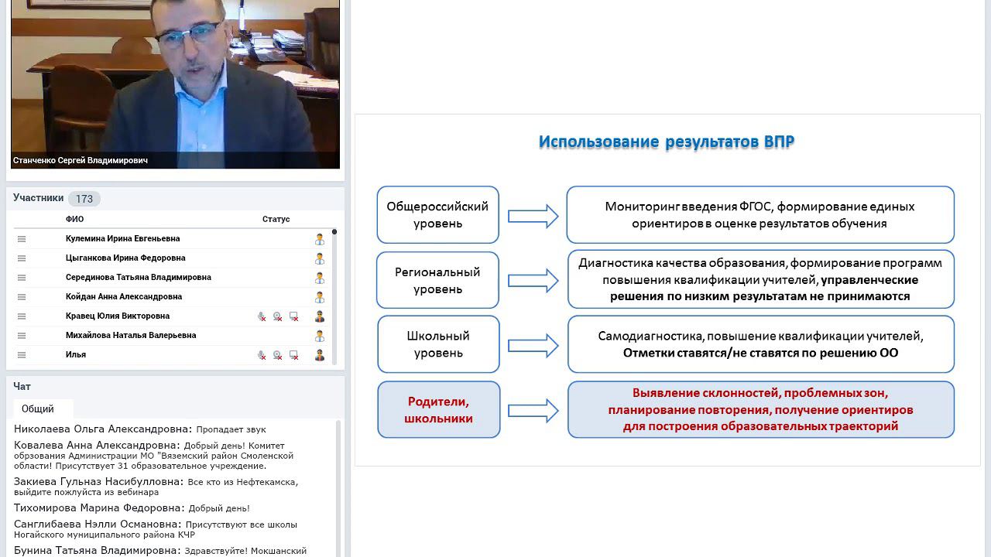
Task: Sort participants by ФИО column
Action: (75, 220)
